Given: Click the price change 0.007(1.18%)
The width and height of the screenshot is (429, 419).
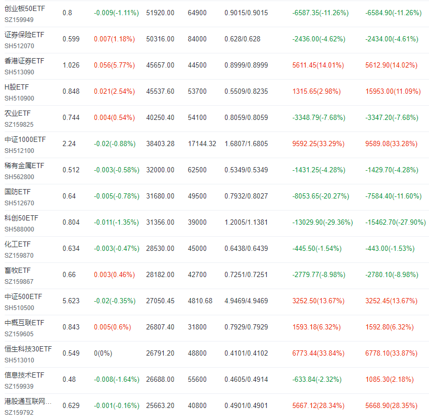Looking at the screenshot, I should click(115, 39).
